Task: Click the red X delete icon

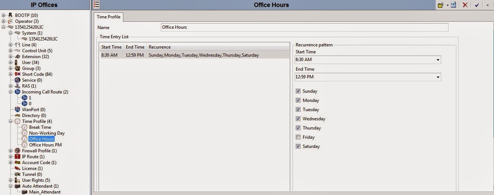Action: click(x=465, y=5)
